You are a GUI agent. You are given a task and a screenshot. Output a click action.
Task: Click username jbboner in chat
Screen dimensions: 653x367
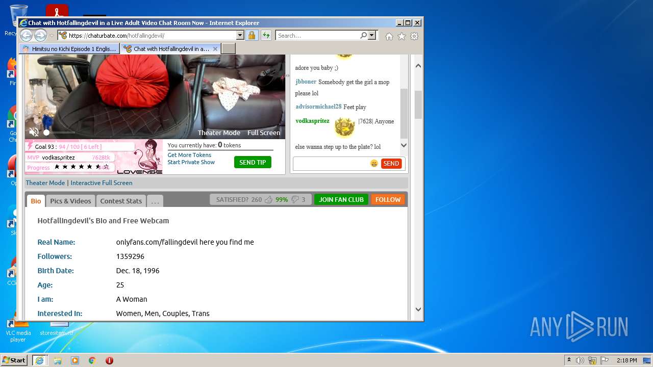[x=306, y=82]
